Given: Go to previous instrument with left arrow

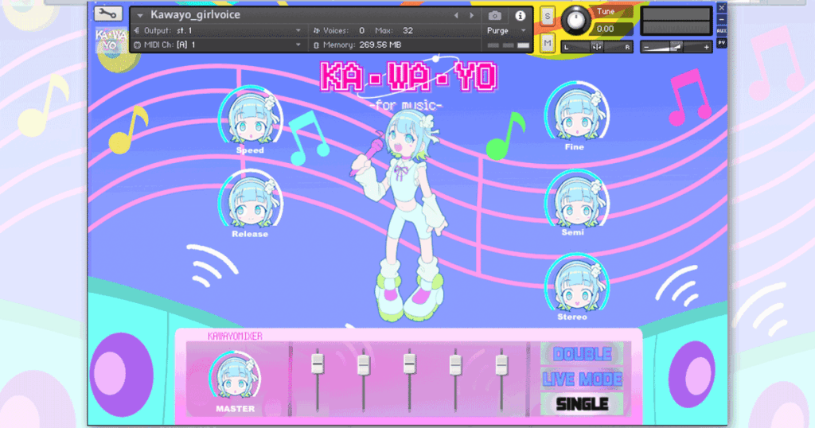Looking at the screenshot, I should 456,16.
